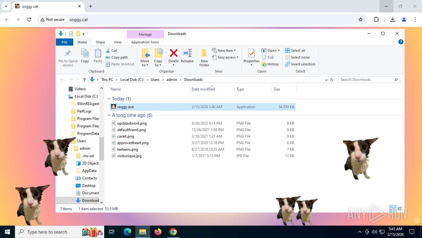Collapse the A long time ago group

click(109, 115)
